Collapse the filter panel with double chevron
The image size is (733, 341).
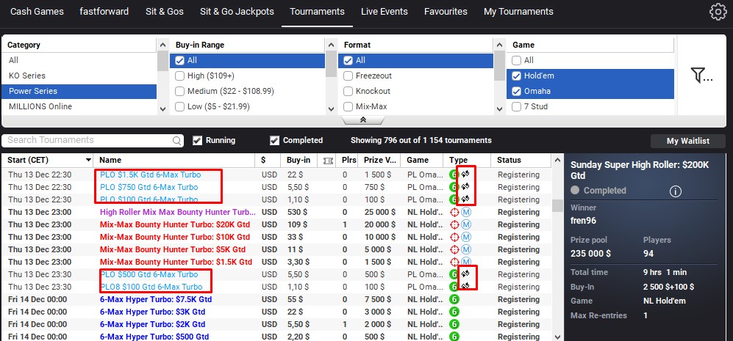(x=362, y=120)
